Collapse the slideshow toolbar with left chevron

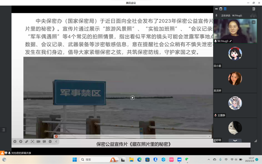coord(56,141)
